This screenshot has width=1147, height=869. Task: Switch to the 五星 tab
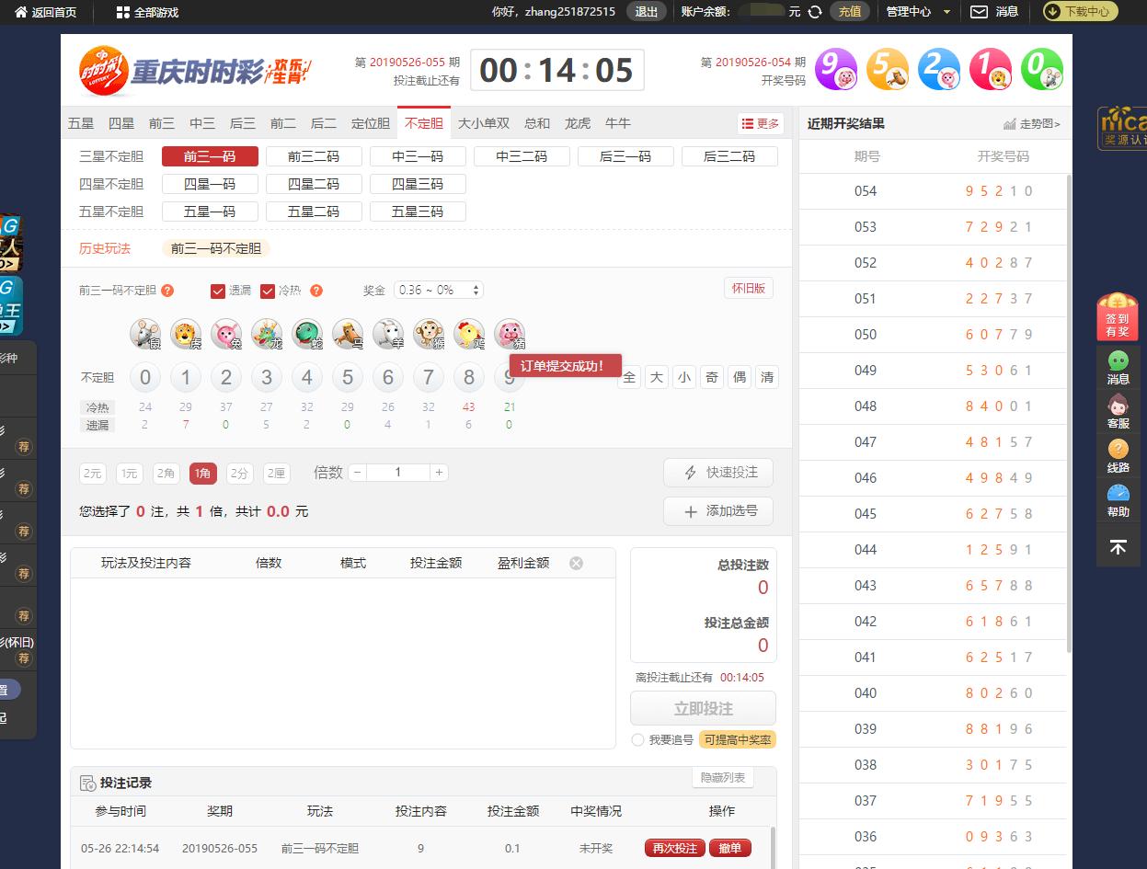coord(81,123)
